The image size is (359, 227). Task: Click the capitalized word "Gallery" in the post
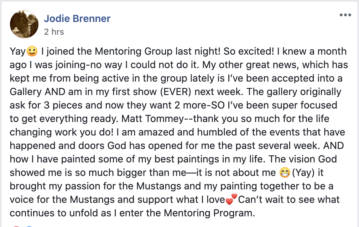click(x=26, y=92)
